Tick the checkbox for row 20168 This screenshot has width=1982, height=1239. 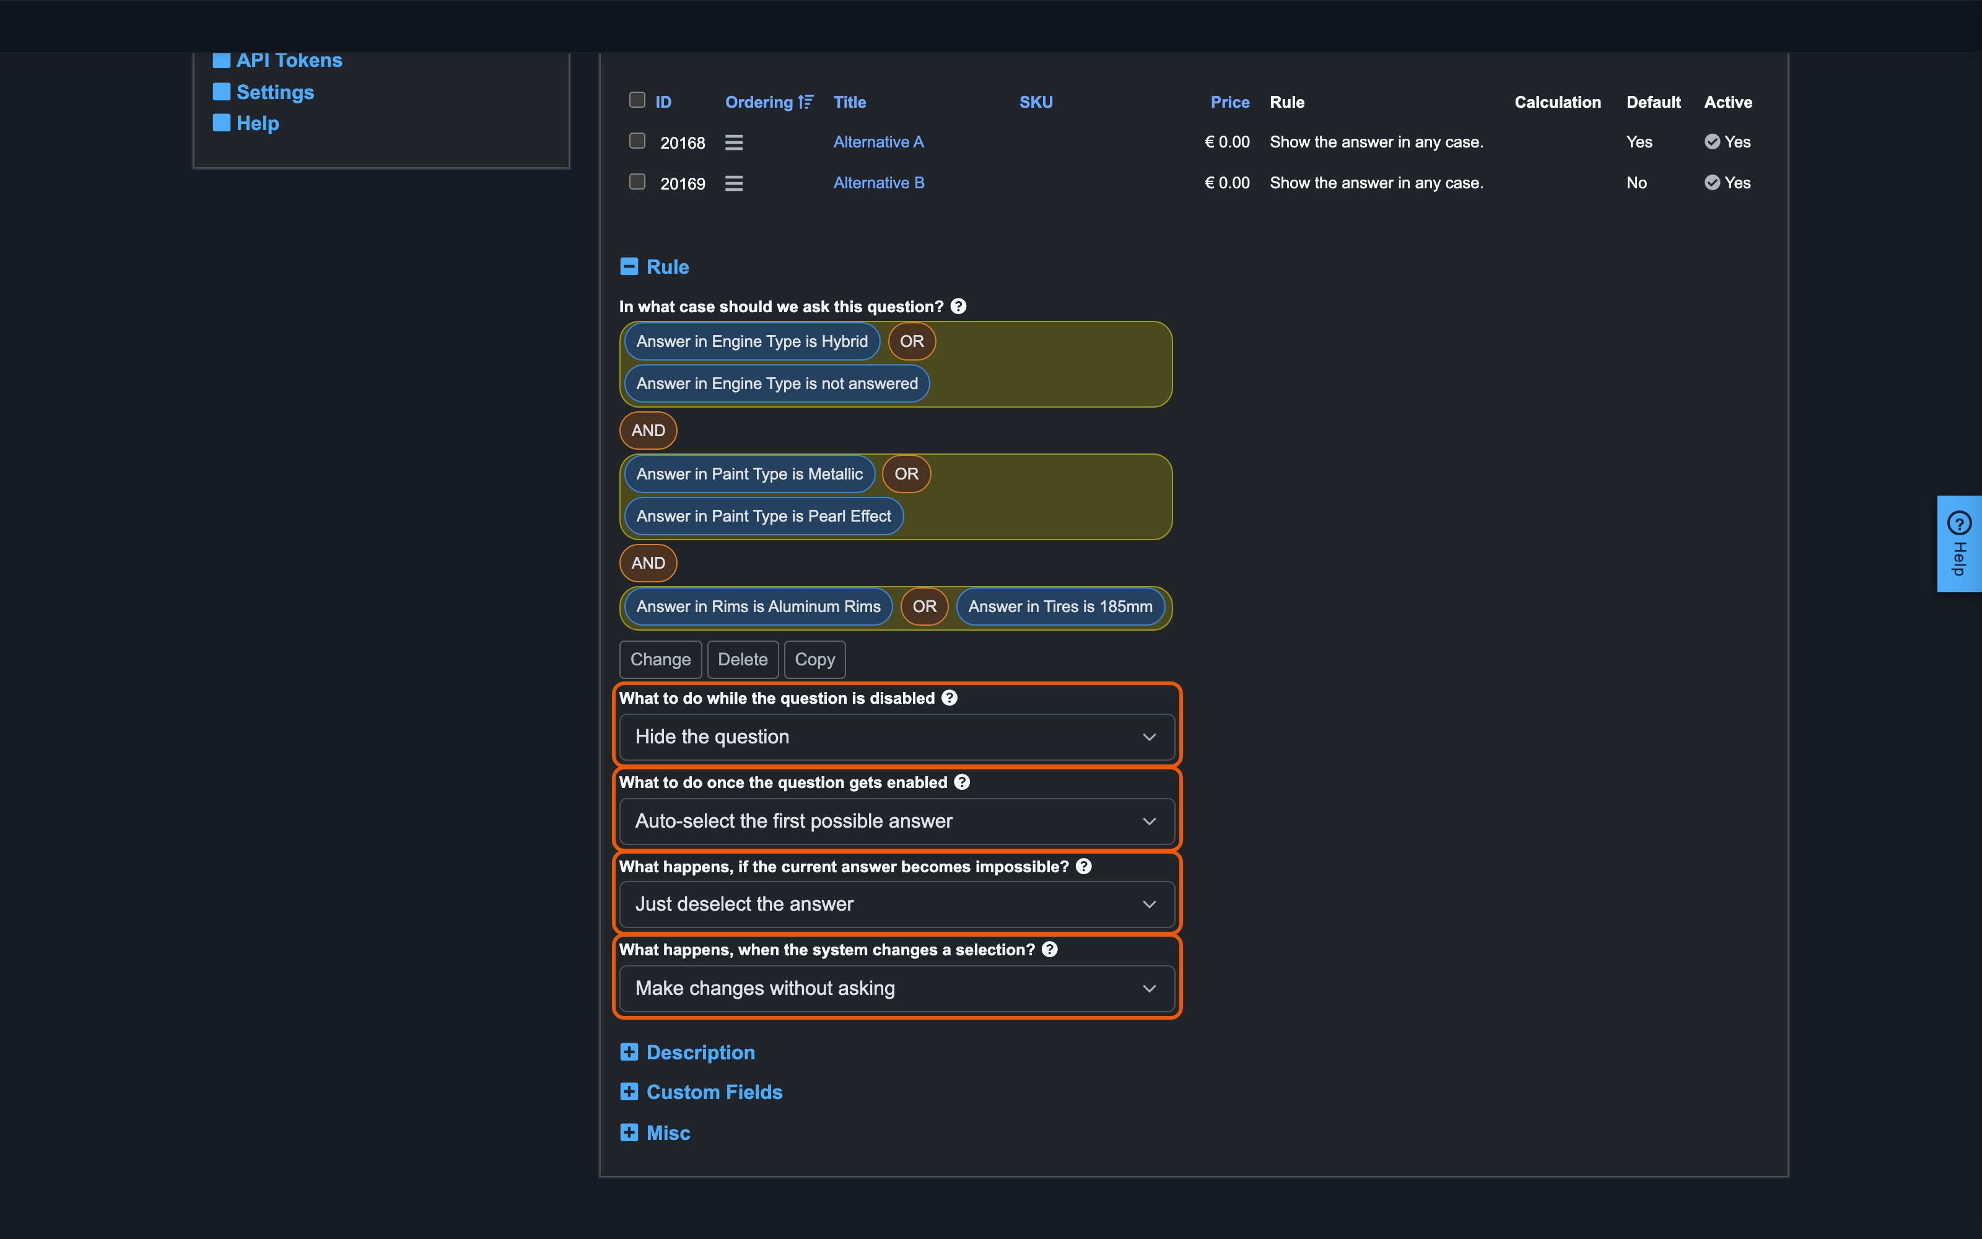pos(637,140)
